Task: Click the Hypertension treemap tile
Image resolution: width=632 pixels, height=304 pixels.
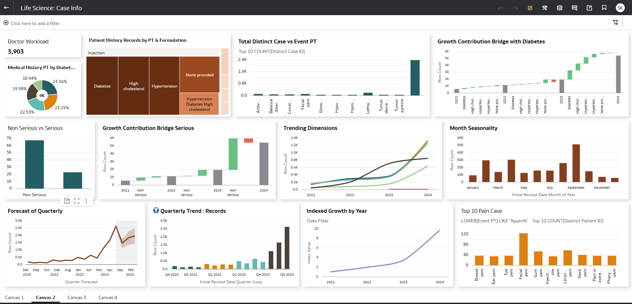Action: point(164,86)
